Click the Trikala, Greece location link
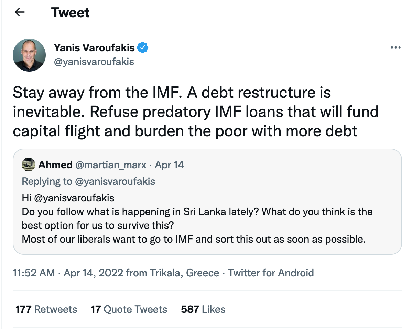The image size is (412, 329). (x=184, y=273)
